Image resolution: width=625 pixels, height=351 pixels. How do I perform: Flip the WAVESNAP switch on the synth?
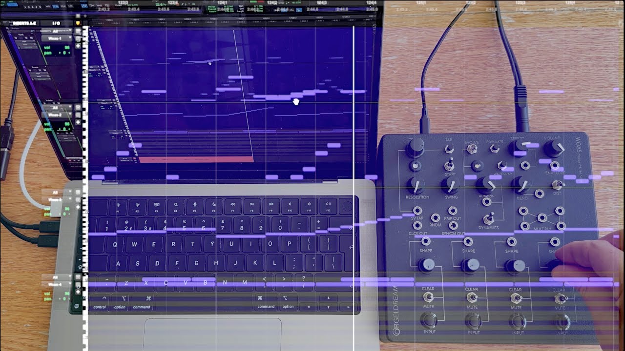[502, 166]
